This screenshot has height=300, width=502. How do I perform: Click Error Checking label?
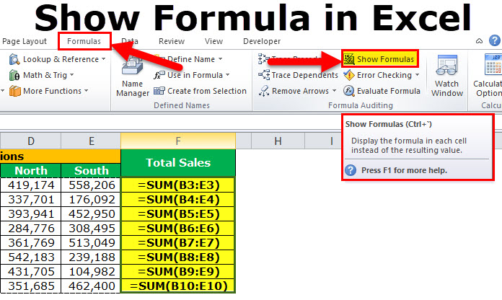point(384,75)
